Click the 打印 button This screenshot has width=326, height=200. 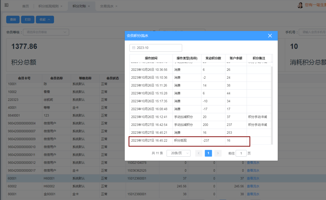pyautogui.click(x=28, y=20)
